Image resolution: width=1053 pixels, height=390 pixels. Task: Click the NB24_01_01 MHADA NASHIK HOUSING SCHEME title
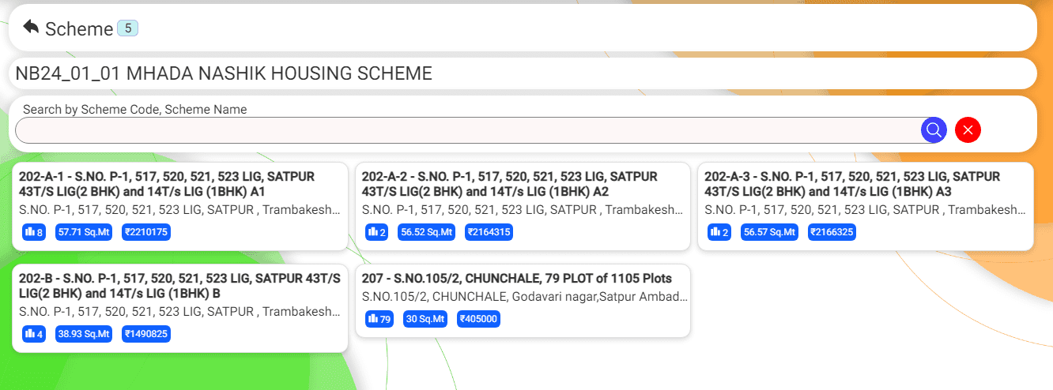coord(224,73)
